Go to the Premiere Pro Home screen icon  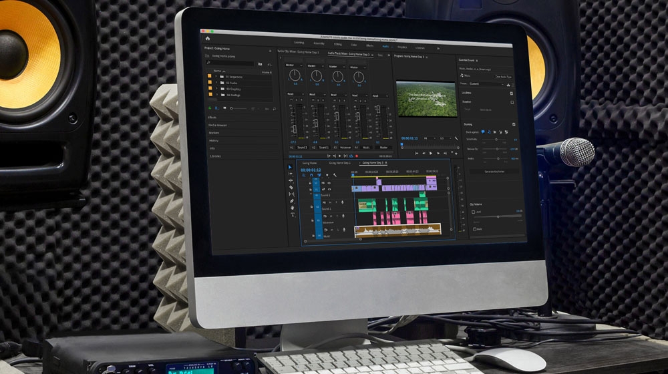(x=208, y=38)
